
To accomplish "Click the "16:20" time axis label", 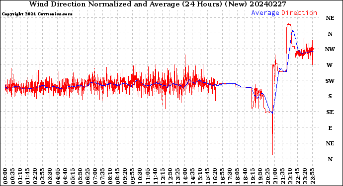I will click(x=215, y=176).
